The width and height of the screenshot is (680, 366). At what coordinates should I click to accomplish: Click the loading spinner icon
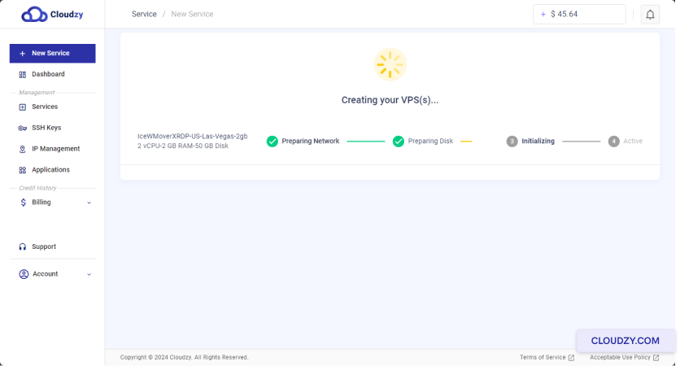390,64
